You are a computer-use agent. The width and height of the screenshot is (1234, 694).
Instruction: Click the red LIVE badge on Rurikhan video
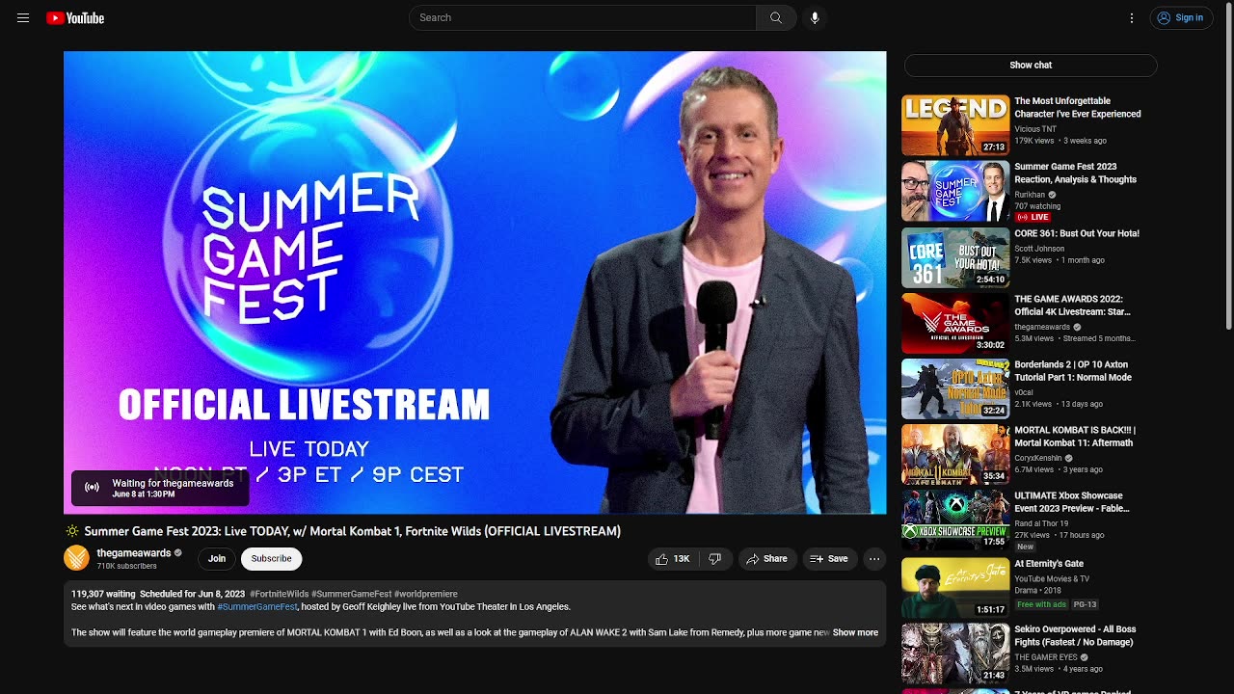(x=1033, y=217)
